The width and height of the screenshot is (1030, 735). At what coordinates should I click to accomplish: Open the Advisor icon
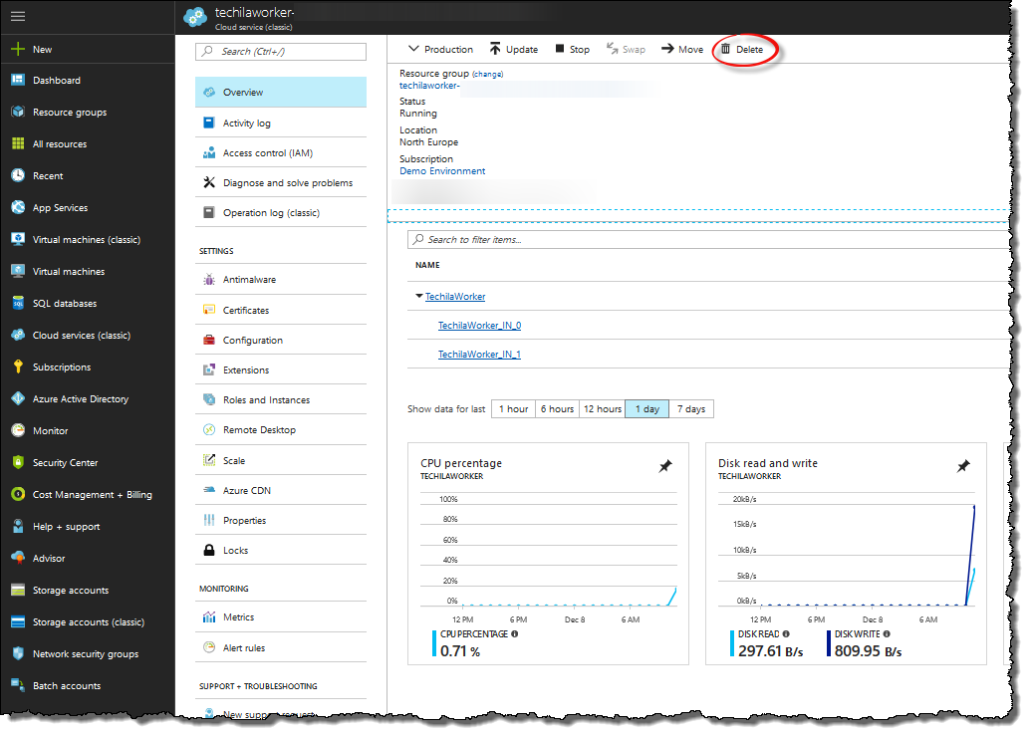(18, 559)
